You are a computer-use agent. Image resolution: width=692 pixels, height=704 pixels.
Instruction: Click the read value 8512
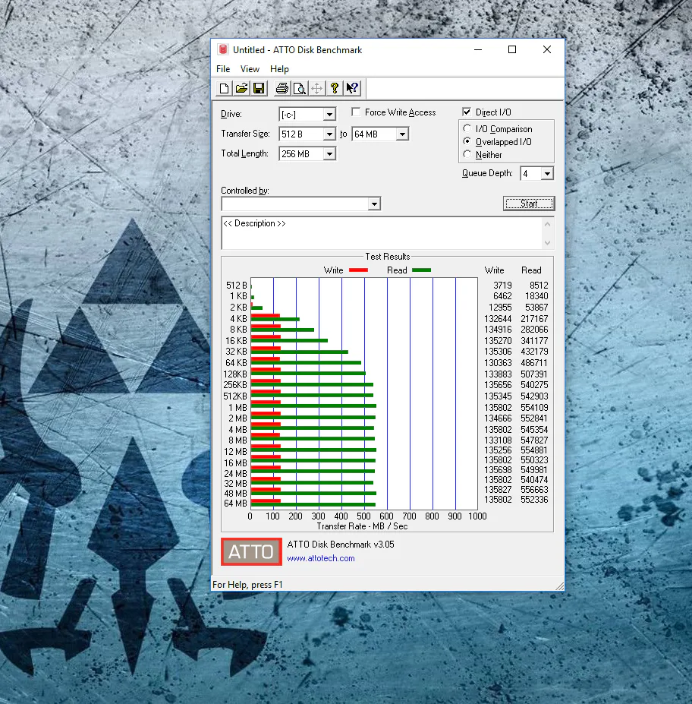coord(539,285)
